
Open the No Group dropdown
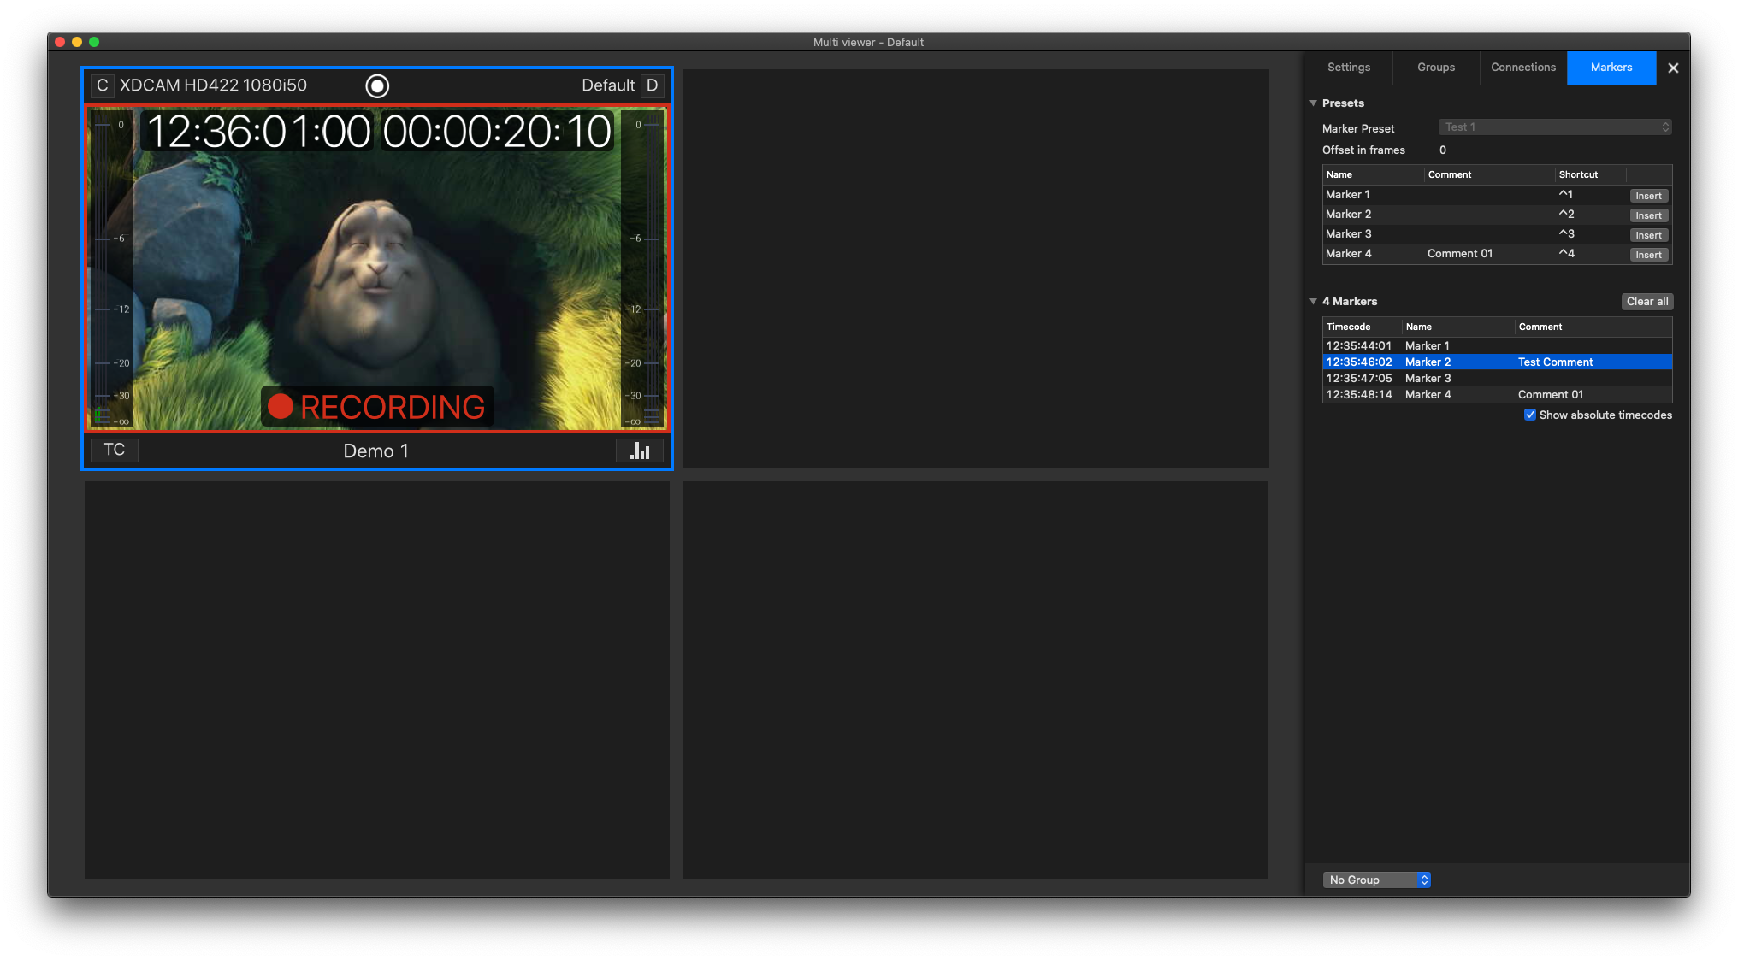coord(1376,880)
